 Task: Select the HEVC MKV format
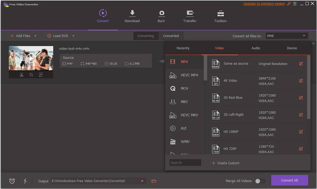184,115
